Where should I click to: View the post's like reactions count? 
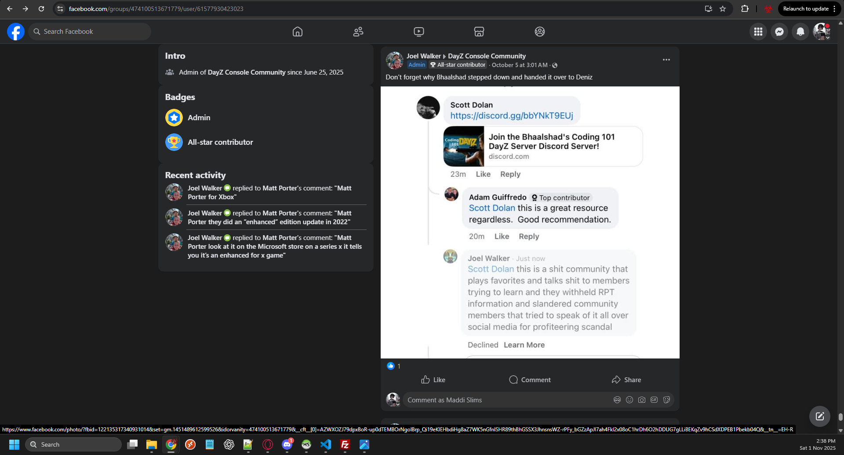[x=399, y=366]
